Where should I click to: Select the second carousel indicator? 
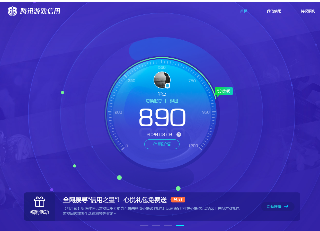pos(156,225)
